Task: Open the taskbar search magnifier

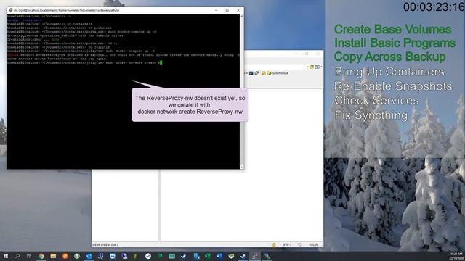Action: [17, 256]
